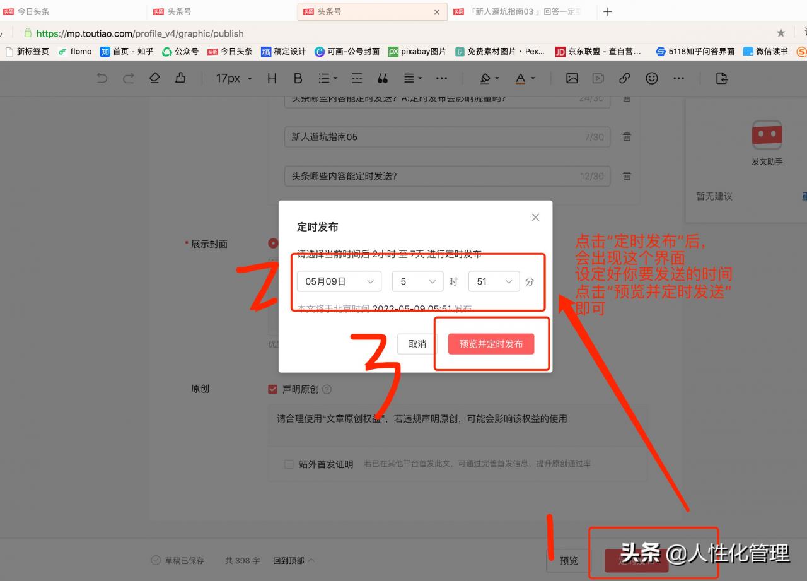Click the 草稿已保存 status
Image resolution: width=807 pixels, height=581 pixels.
coord(178,560)
